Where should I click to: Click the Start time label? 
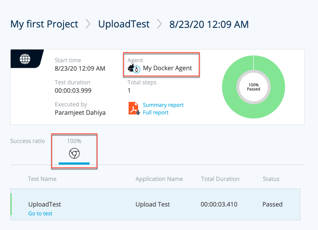(x=68, y=60)
